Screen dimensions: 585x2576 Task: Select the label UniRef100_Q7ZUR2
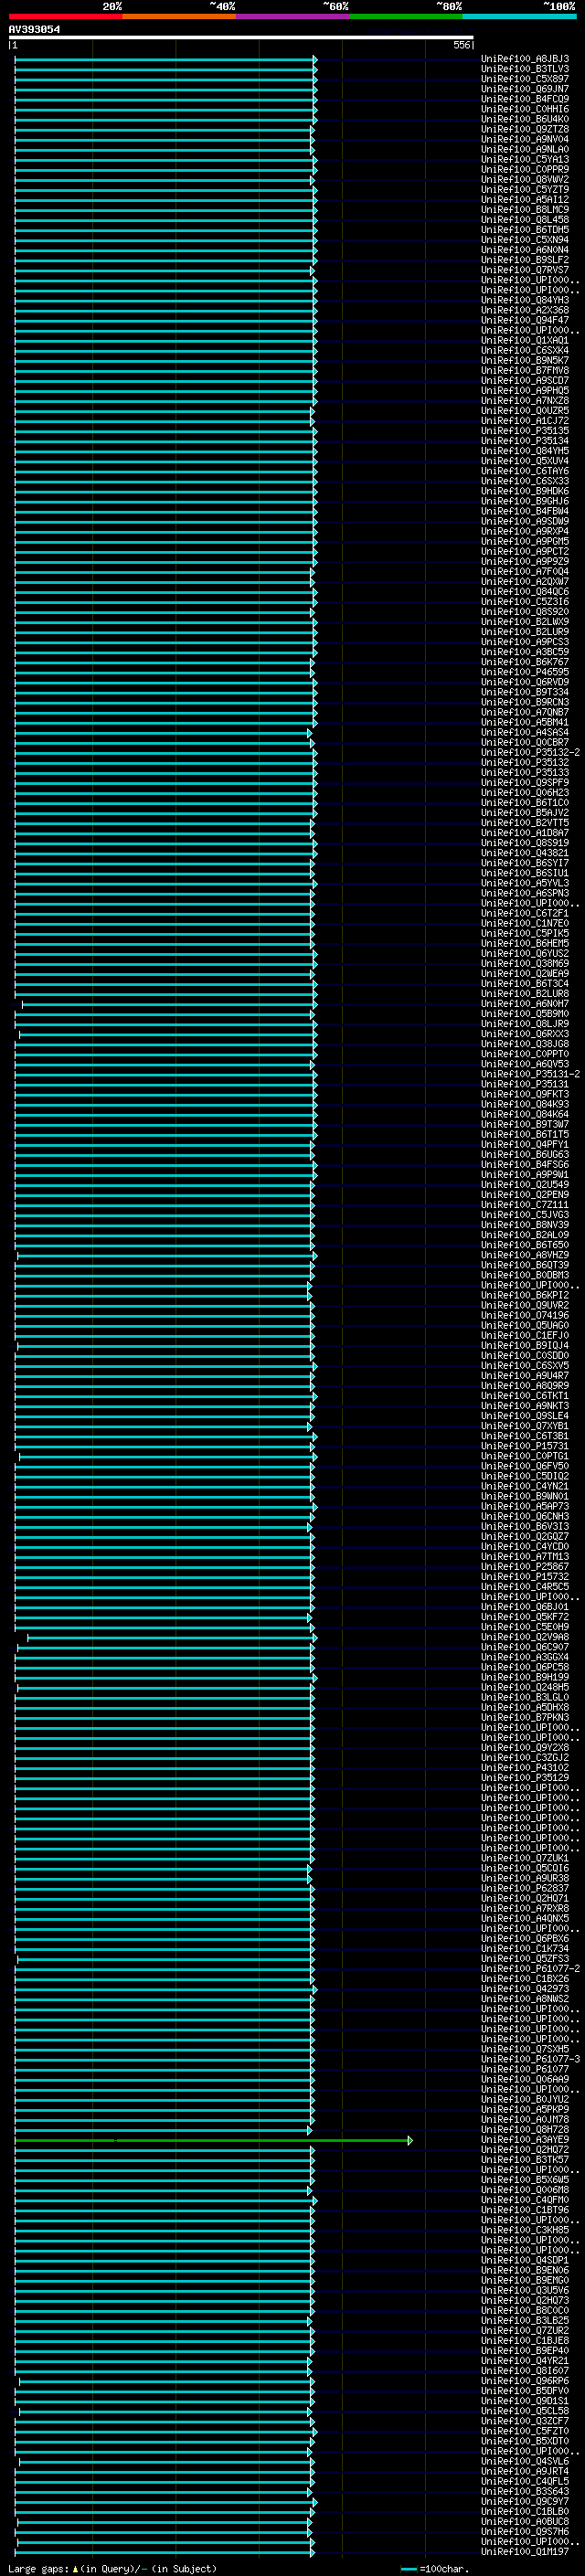pos(525,2331)
